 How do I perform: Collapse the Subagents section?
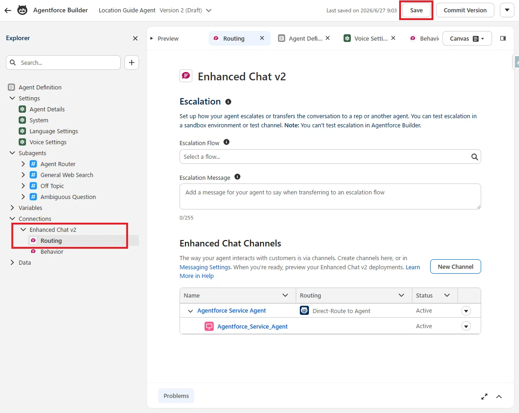[12, 153]
